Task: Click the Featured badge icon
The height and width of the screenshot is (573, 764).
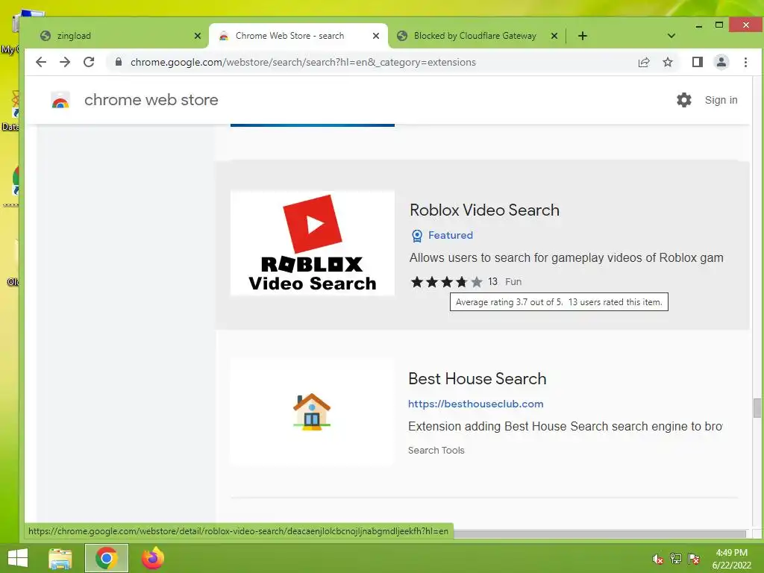Action: [417, 236]
